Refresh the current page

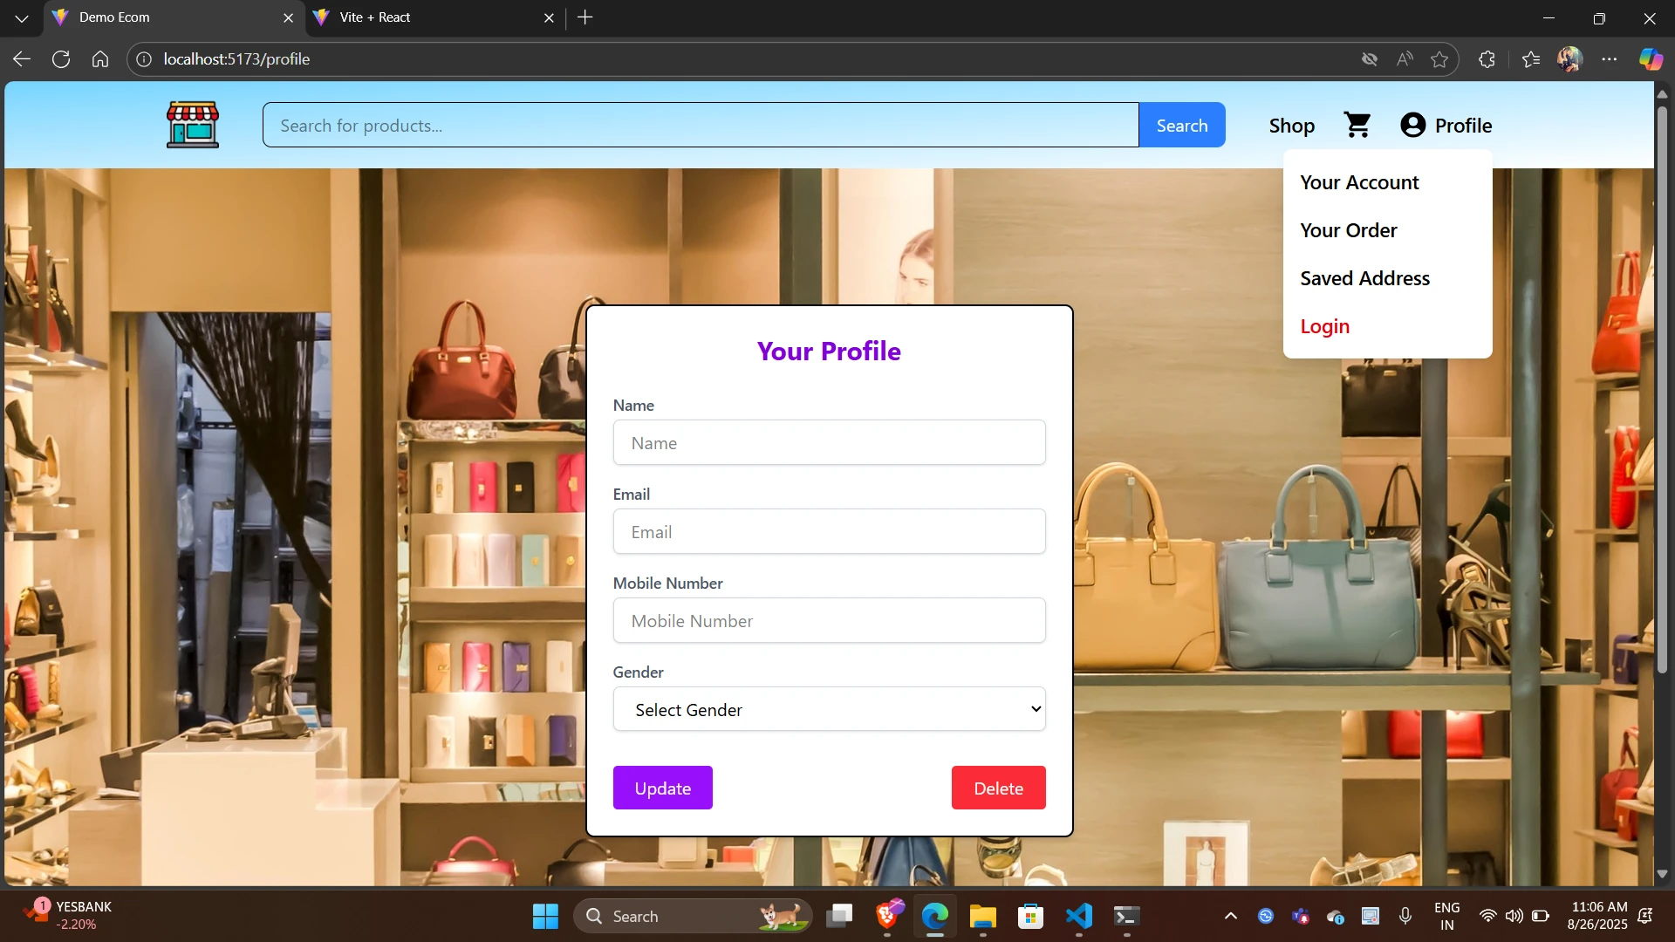61,59
